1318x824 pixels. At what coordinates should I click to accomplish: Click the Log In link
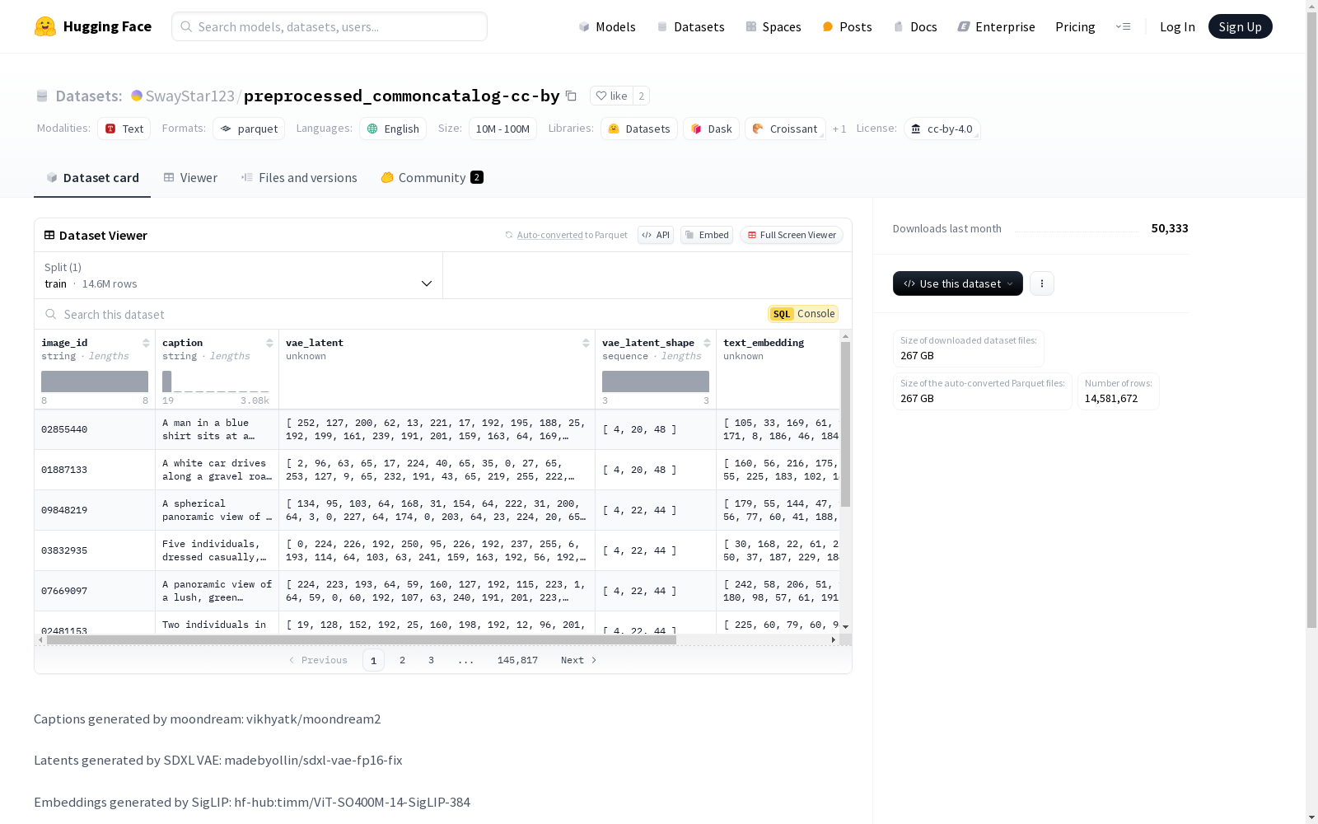coord(1177,26)
